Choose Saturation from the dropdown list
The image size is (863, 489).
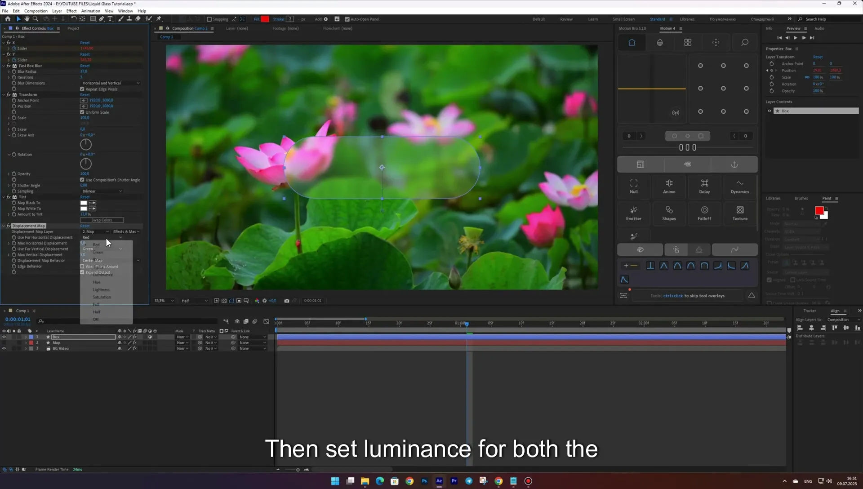click(x=102, y=297)
